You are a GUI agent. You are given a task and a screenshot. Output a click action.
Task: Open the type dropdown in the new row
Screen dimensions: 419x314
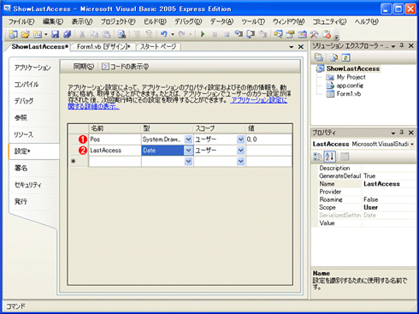click(188, 162)
